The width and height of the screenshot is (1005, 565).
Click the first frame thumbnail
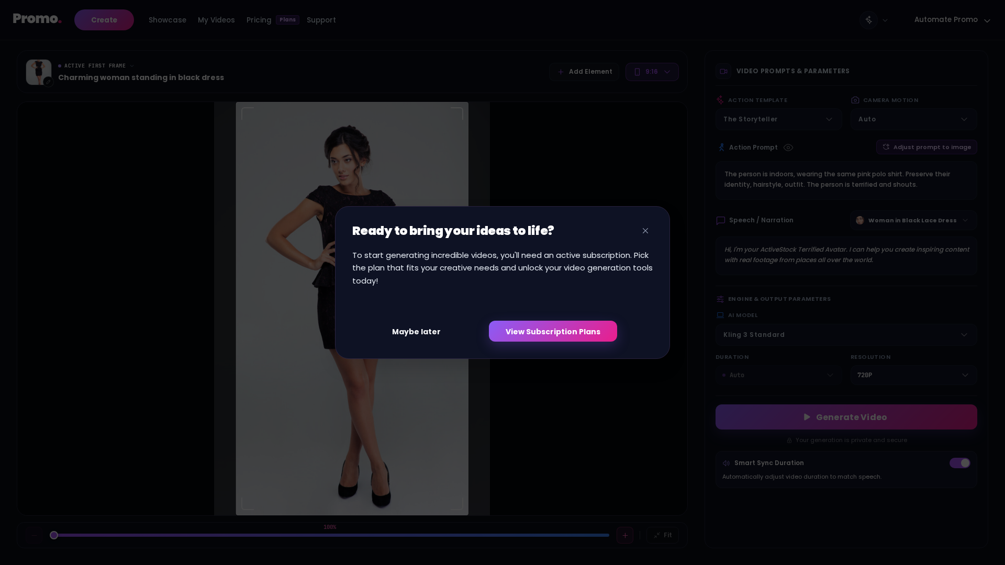(x=39, y=72)
